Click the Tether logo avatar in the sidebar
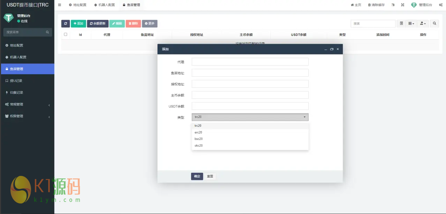The image size is (446, 214). (x=8, y=18)
